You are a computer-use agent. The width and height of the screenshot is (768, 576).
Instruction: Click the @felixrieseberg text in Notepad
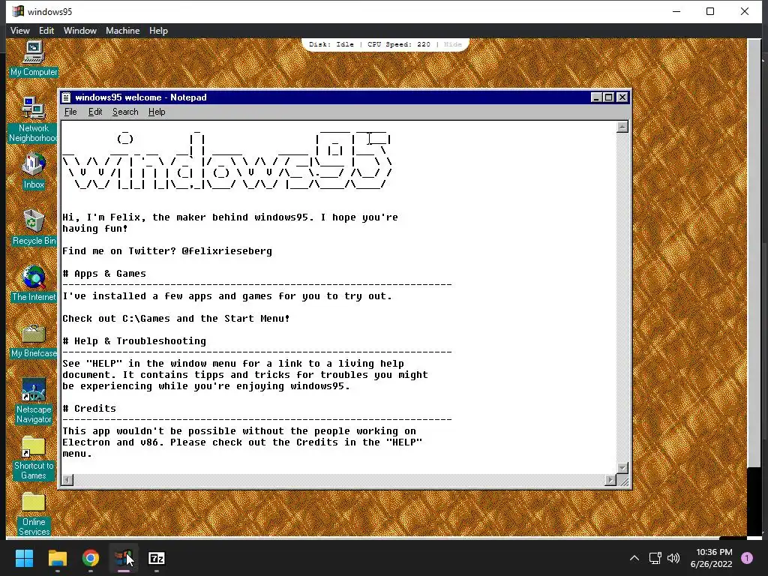[226, 250]
